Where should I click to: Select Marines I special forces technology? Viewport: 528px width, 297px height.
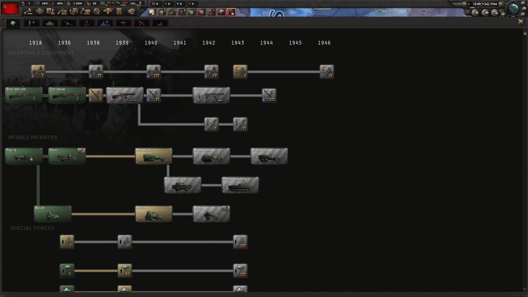[x=67, y=242]
